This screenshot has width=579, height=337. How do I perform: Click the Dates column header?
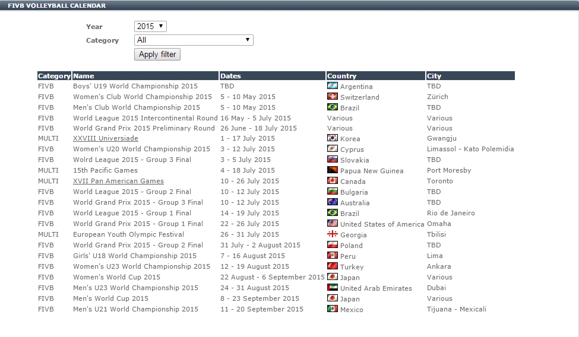273,76
